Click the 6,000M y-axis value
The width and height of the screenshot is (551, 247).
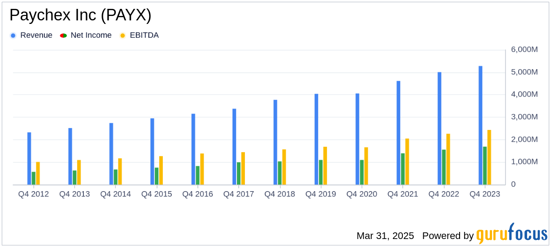524,50
